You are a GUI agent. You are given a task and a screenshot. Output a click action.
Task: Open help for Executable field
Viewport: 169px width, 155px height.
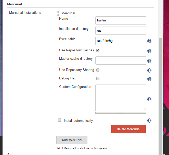point(149,41)
